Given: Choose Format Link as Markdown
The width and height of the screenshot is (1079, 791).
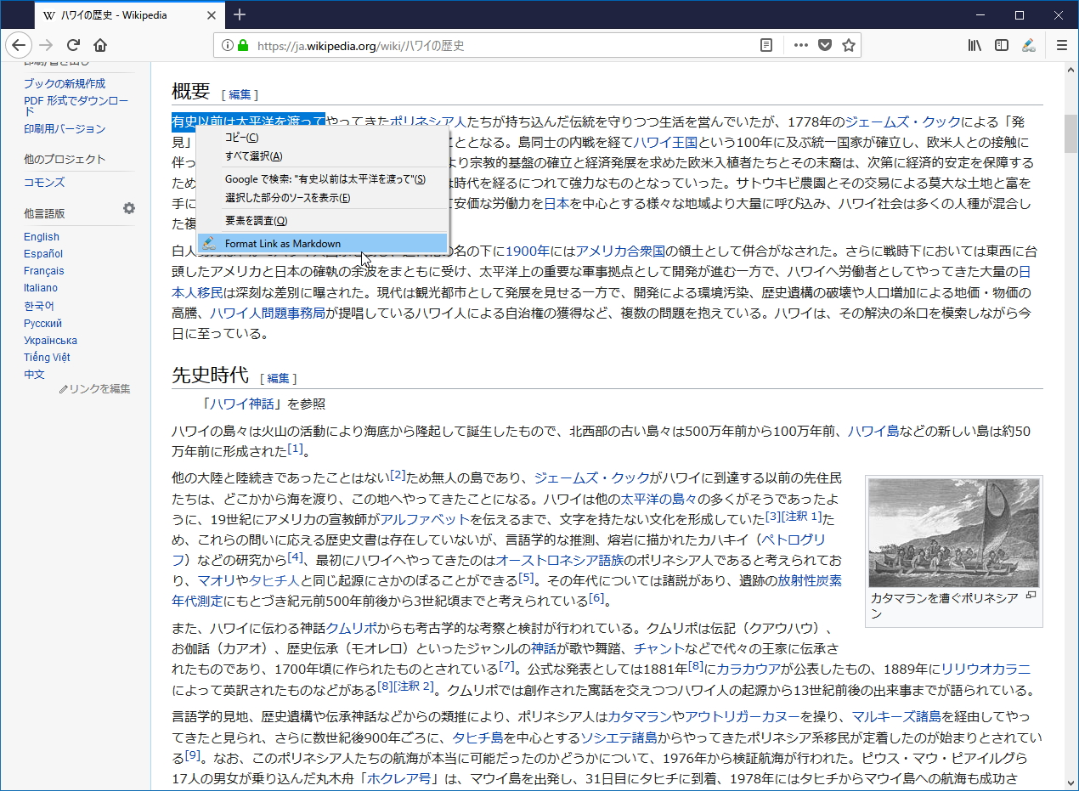Looking at the screenshot, I should pyautogui.click(x=280, y=243).
